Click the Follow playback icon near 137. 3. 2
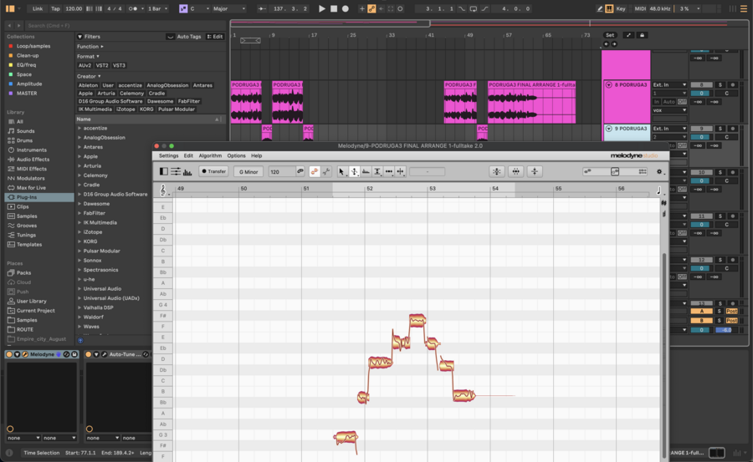Screen dimensions: 753x462 [x=262, y=8]
